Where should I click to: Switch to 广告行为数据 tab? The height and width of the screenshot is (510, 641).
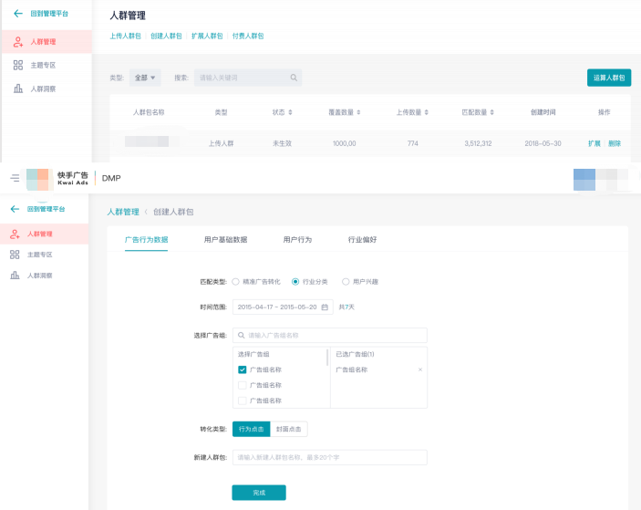click(x=147, y=240)
